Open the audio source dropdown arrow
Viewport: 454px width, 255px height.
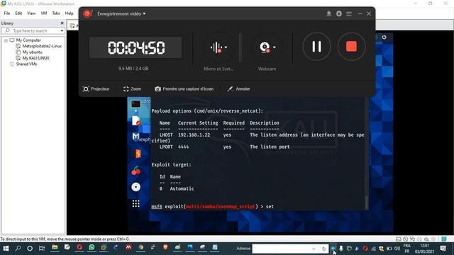point(226,47)
